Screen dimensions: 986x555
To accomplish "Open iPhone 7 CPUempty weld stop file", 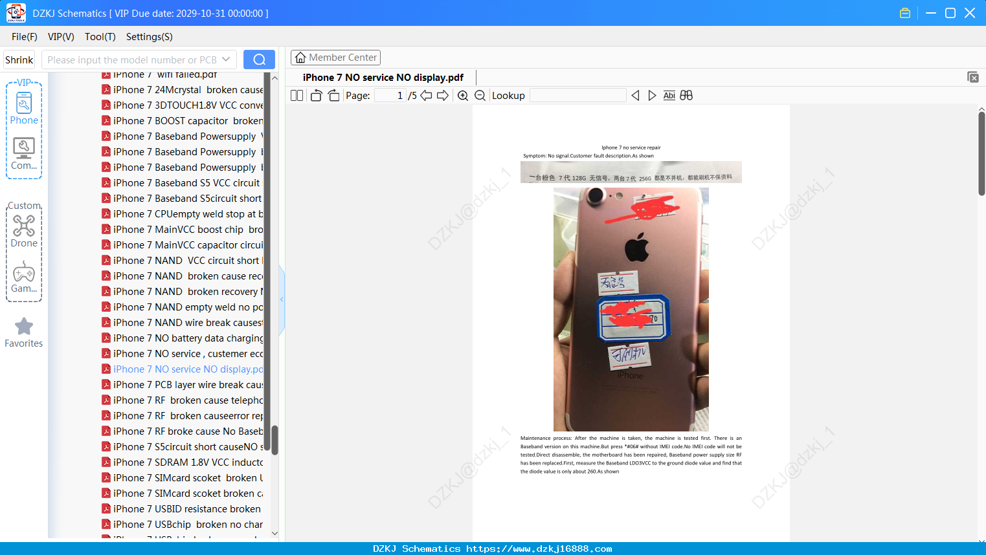I will click(x=183, y=214).
